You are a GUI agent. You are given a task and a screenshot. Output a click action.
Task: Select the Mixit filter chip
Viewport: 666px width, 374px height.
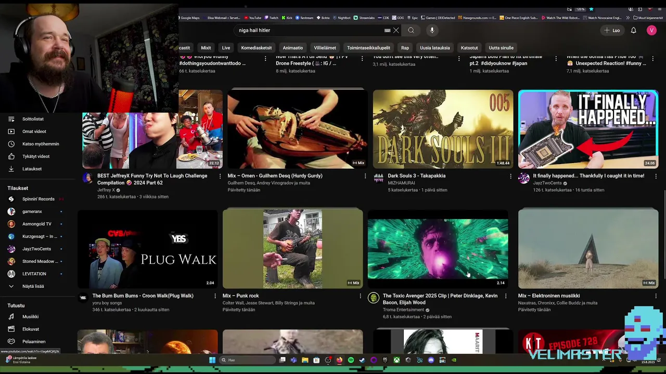(206, 48)
